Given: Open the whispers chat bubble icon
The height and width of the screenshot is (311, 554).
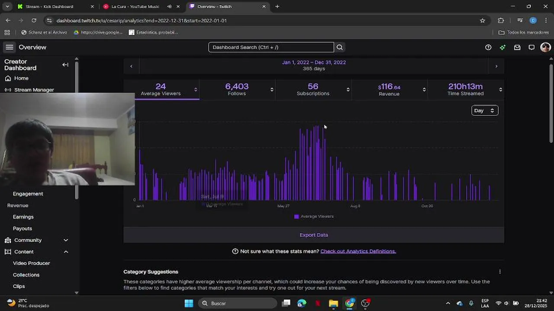Looking at the screenshot, I should tap(531, 47).
